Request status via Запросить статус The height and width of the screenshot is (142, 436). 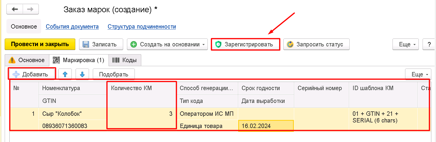316,44
